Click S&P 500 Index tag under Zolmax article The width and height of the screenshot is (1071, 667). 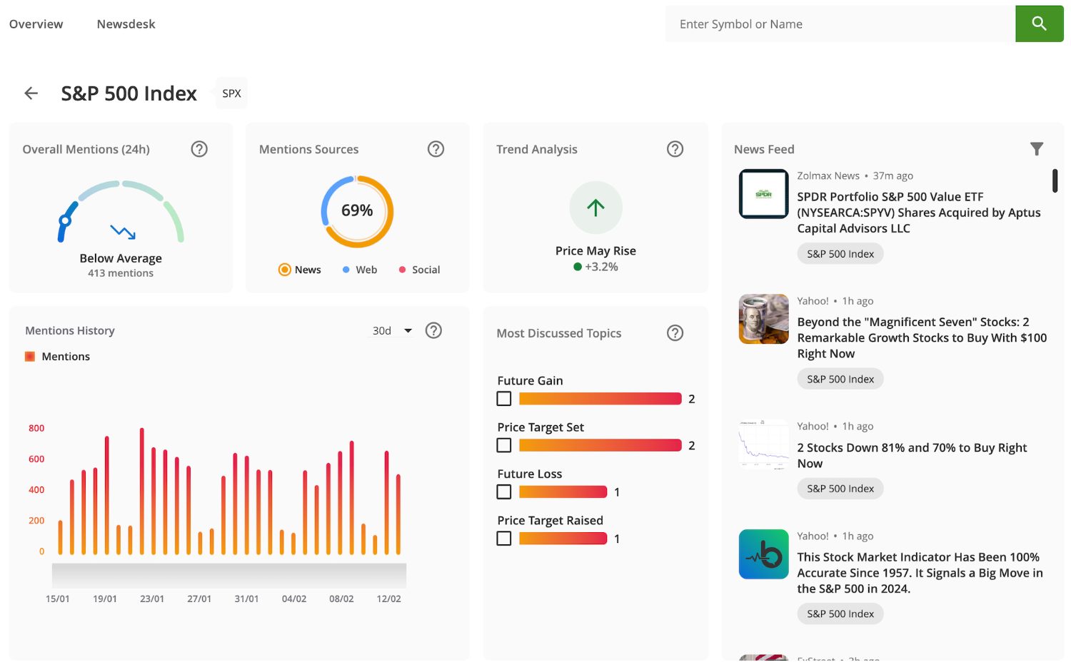[x=840, y=254]
